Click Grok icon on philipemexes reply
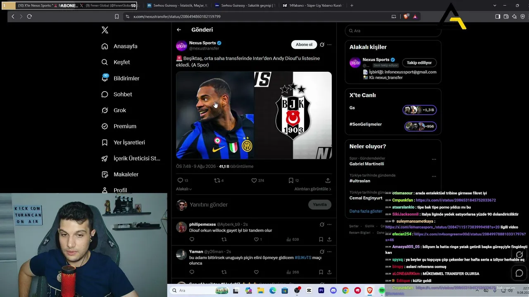This screenshot has height=297, width=529. point(322,224)
